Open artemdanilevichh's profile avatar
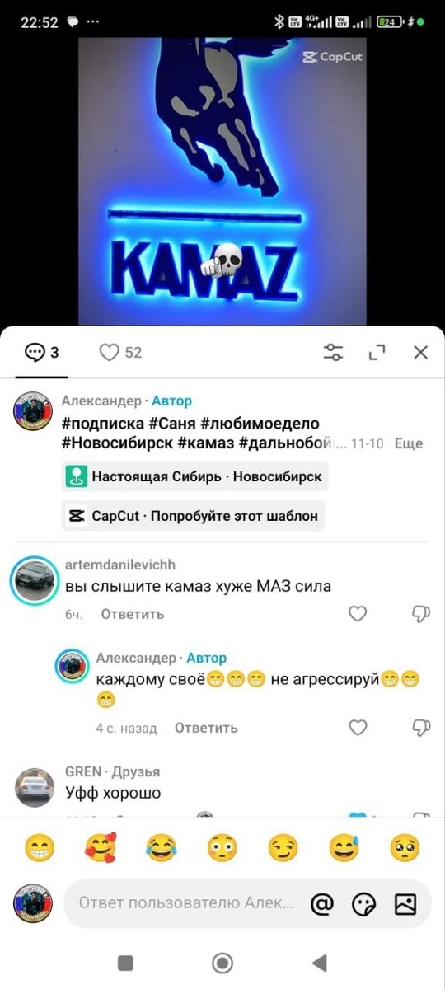This screenshot has width=445, height=989. [x=35, y=580]
